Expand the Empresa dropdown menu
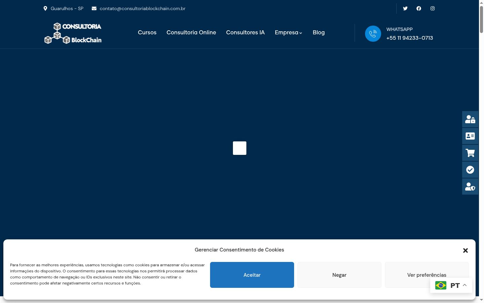The height and width of the screenshot is (303, 484). [288, 32]
